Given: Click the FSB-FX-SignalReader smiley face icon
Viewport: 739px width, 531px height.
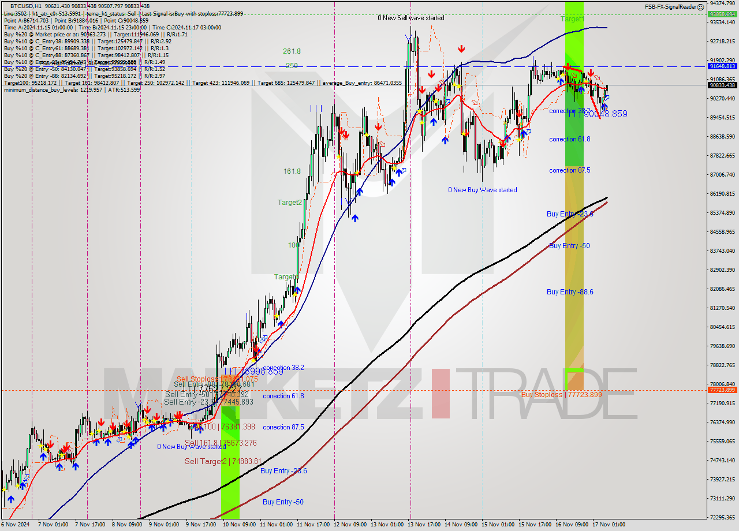Looking at the screenshot, I should (x=700, y=7).
